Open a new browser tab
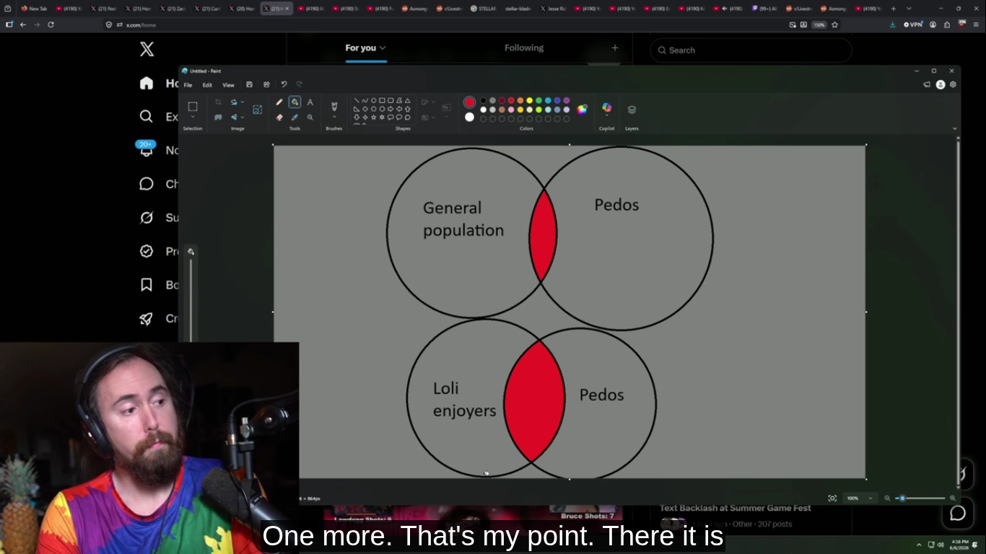This screenshot has height=554, width=986. [894, 9]
